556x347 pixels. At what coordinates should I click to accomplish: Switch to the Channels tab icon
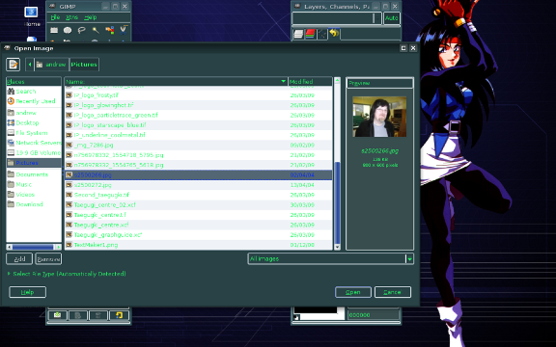click(310, 34)
